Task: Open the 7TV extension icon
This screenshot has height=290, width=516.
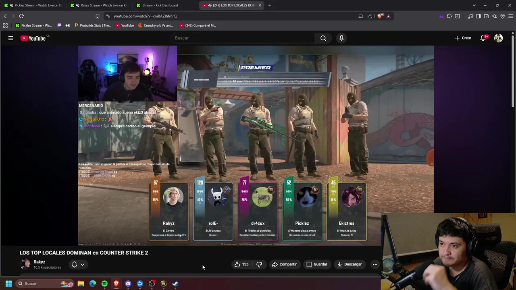Action: pos(441,16)
